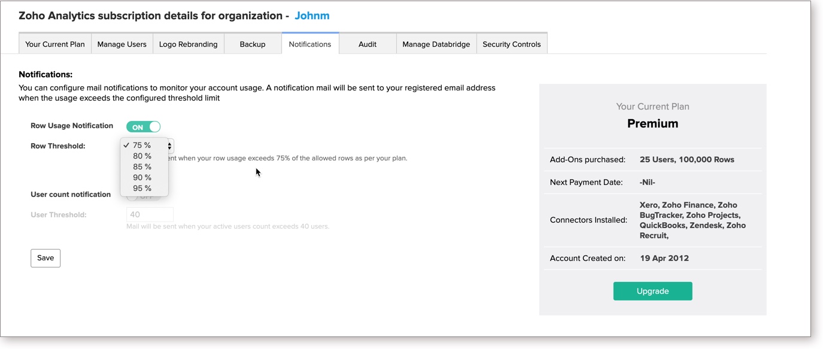Click the User Threshold input field
The height and width of the screenshot is (349, 823).
pos(150,215)
